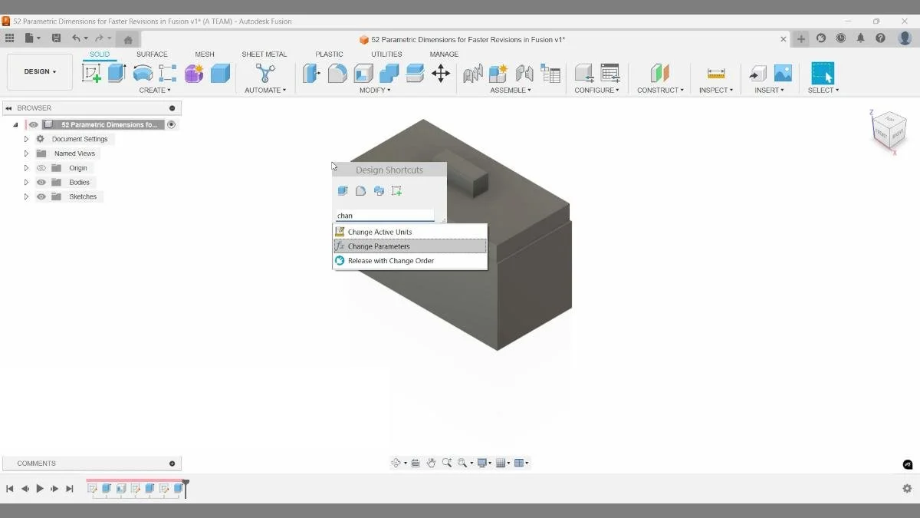The height and width of the screenshot is (518, 920).
Task: Open the DESIGN workspace dropdown
Action: click(x=39, y=71)
